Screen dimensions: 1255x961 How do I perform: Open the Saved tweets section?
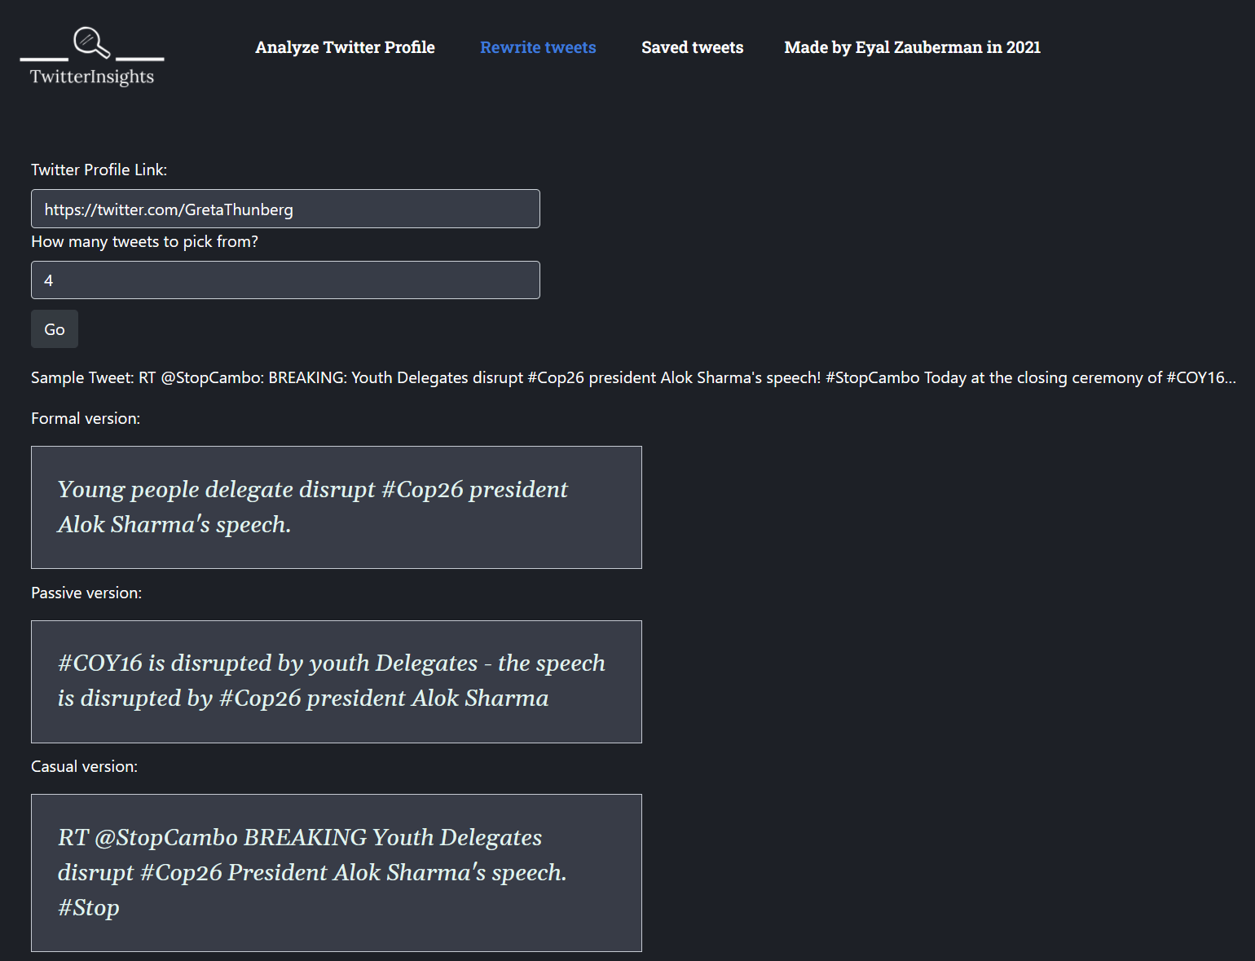tap(692, 47)
